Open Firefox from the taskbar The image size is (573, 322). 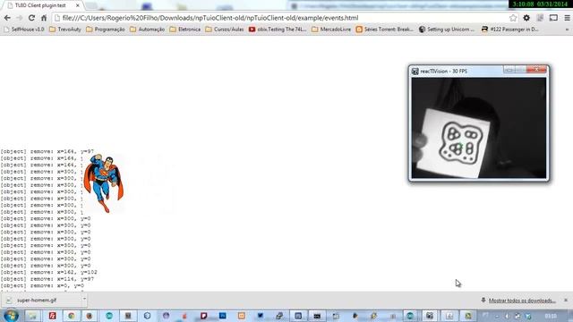tap(90, 316)
